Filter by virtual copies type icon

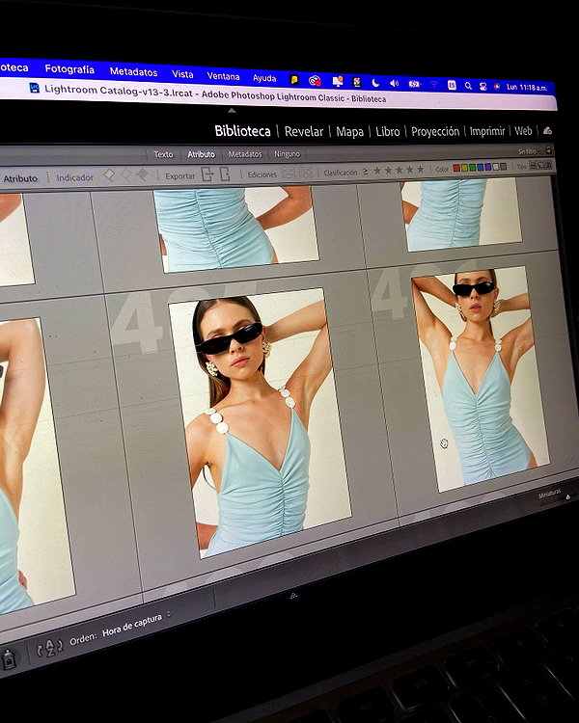pyautogui.click(x=540, y=164)
